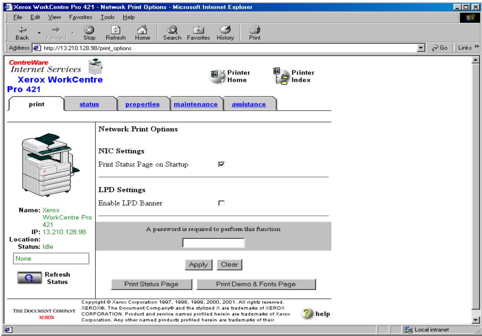Click the Local intranet zone icon
Viewport: 482px width, 336px height.
click(x=408, y=330)
